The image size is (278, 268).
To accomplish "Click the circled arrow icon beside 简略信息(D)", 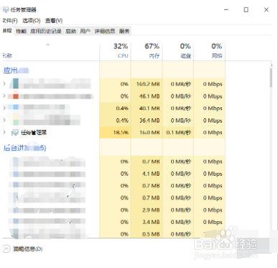I will pos(6,249).
